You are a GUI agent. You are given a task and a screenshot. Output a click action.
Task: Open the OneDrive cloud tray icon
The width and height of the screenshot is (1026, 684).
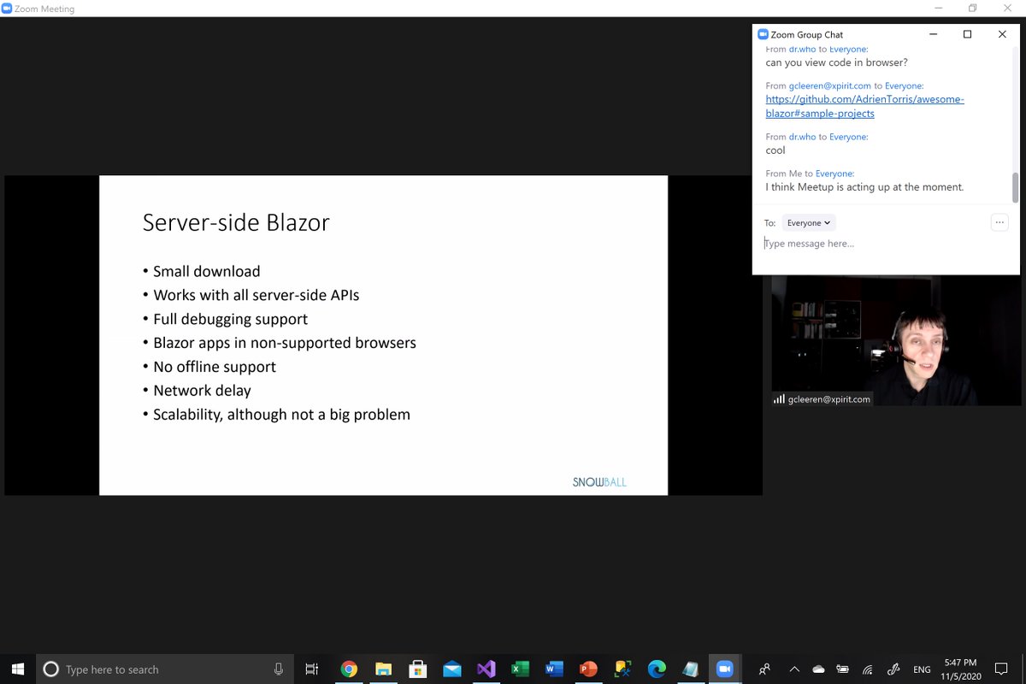[x=818, y=669]
